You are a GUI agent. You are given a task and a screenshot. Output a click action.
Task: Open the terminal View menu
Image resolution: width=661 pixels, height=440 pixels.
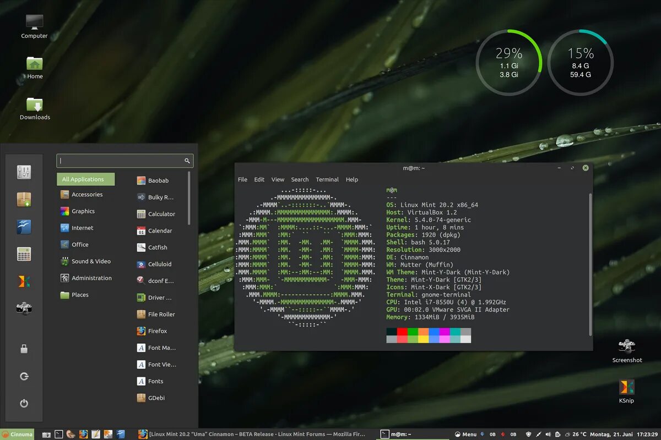(278, 179)
